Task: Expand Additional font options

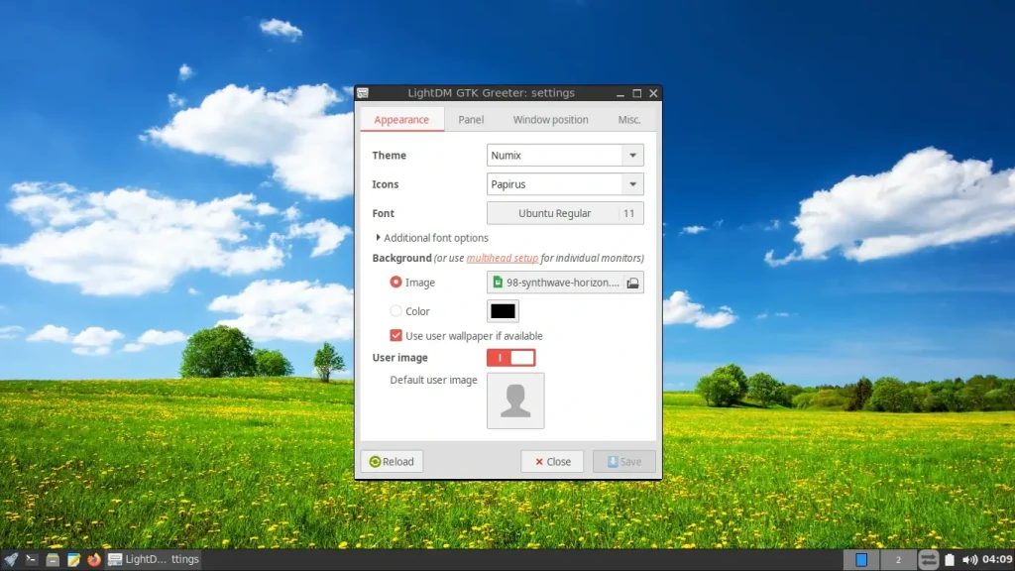Action: tap(432, 238)
